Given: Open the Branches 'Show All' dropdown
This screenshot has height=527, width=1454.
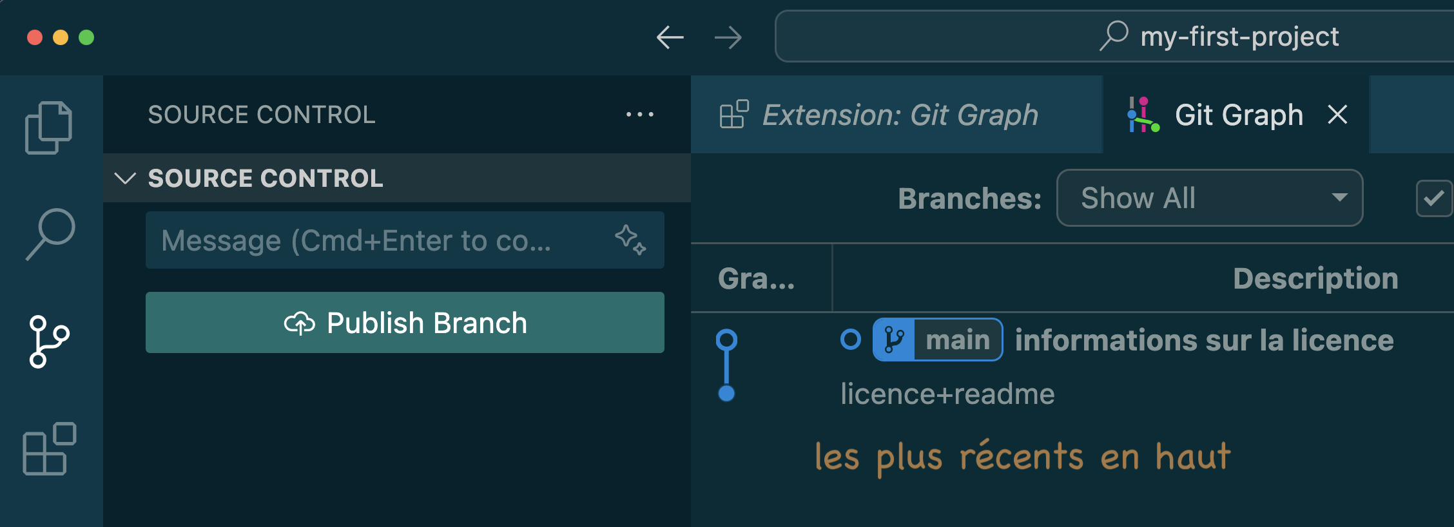Looking at the screenshot, I should pyautogui.click(x=1209, y=198).
